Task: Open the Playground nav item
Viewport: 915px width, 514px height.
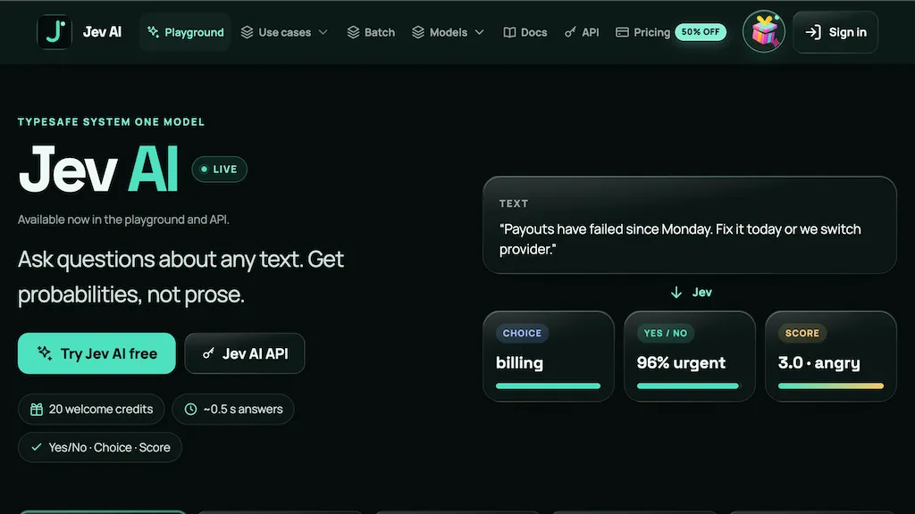Action: tap(185, 32)
